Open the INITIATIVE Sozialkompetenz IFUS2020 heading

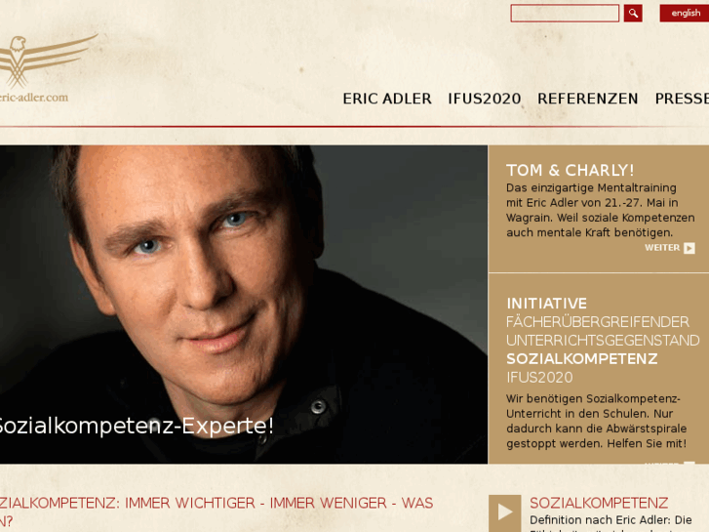[603, 340]
